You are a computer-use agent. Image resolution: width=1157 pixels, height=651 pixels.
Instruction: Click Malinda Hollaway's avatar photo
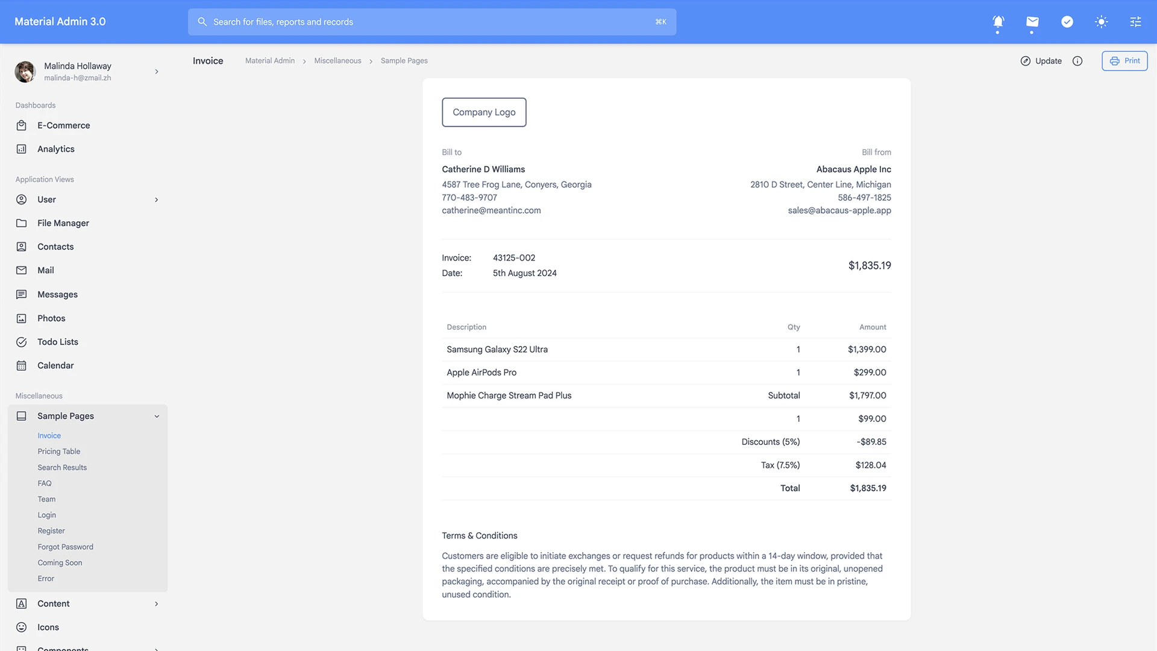point(25,71)
